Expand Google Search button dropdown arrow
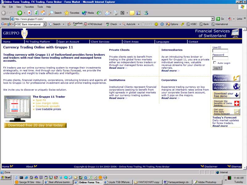The width and height of the screenshot is (247, 185). coord(64,24)
